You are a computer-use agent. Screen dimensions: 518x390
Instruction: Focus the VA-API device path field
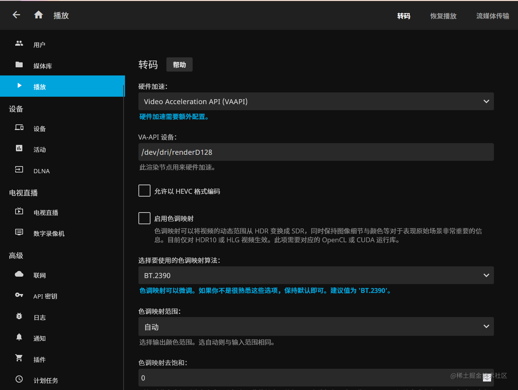(316, 152)
